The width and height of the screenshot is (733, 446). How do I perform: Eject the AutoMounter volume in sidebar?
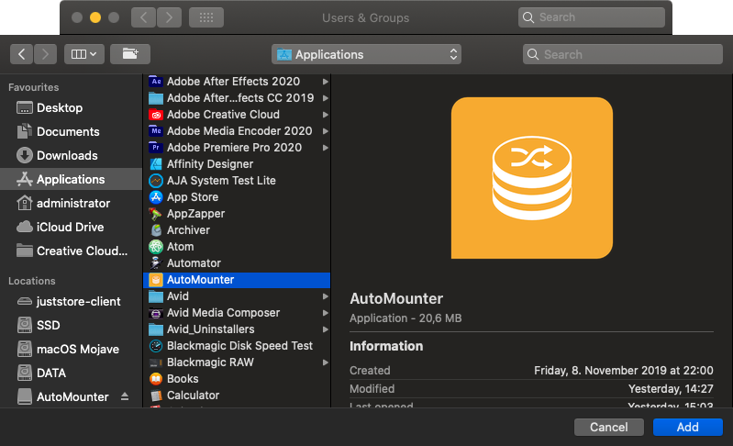click(125, 396)
